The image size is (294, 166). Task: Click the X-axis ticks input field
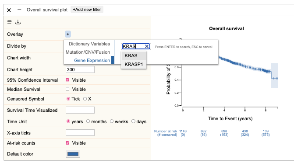80,133
